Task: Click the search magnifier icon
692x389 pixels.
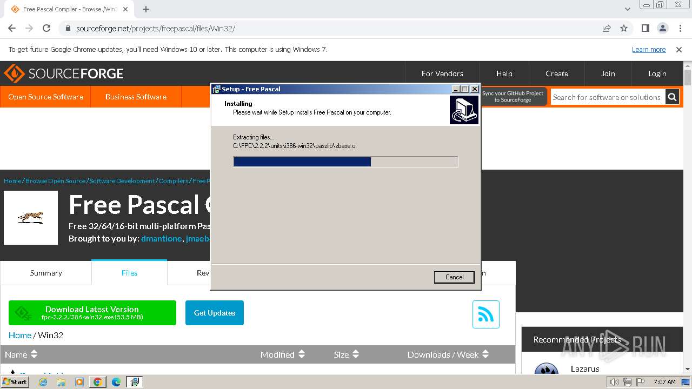Action: coord(672,97)
